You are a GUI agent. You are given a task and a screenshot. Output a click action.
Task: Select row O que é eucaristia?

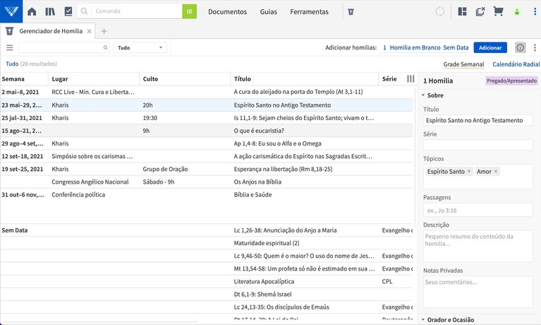pyautogui.click(x=207, y=131)
